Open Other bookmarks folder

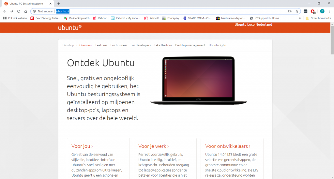point(318,18)
